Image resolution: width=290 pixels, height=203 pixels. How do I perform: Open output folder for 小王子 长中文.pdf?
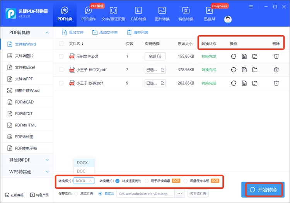pos(255,70)
